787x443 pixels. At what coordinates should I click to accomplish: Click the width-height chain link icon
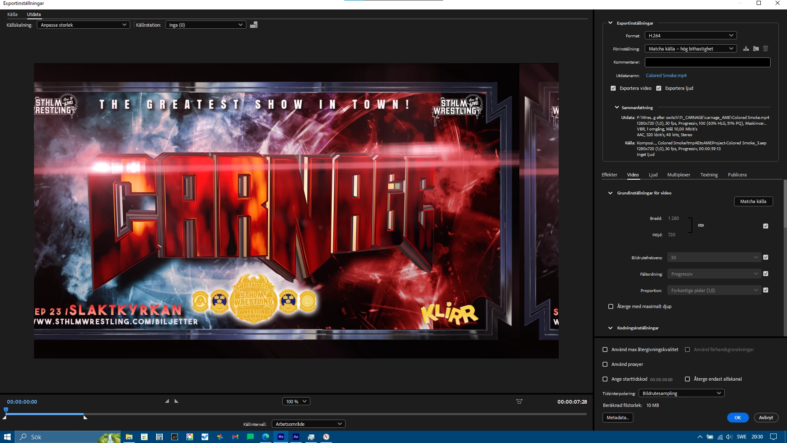[x=701, y=225]
